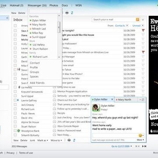The height and width of the screenshot is (158, 158).
Task: Click the attachment paperclip on Steve message
Action: 19,70
